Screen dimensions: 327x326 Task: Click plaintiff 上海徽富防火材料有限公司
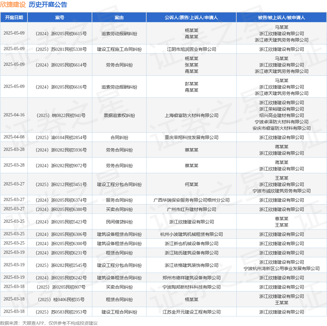point(192,115)
